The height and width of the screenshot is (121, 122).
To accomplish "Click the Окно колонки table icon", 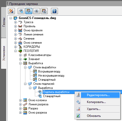I will pos(25,100).
